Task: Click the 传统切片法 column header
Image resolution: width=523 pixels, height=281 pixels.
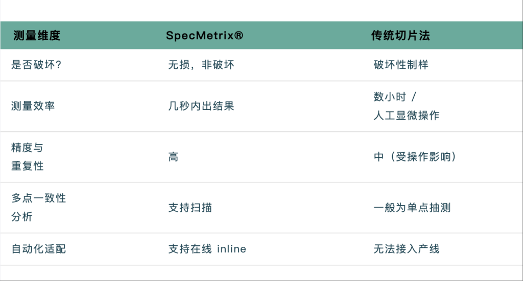Action: click(400, 35)
